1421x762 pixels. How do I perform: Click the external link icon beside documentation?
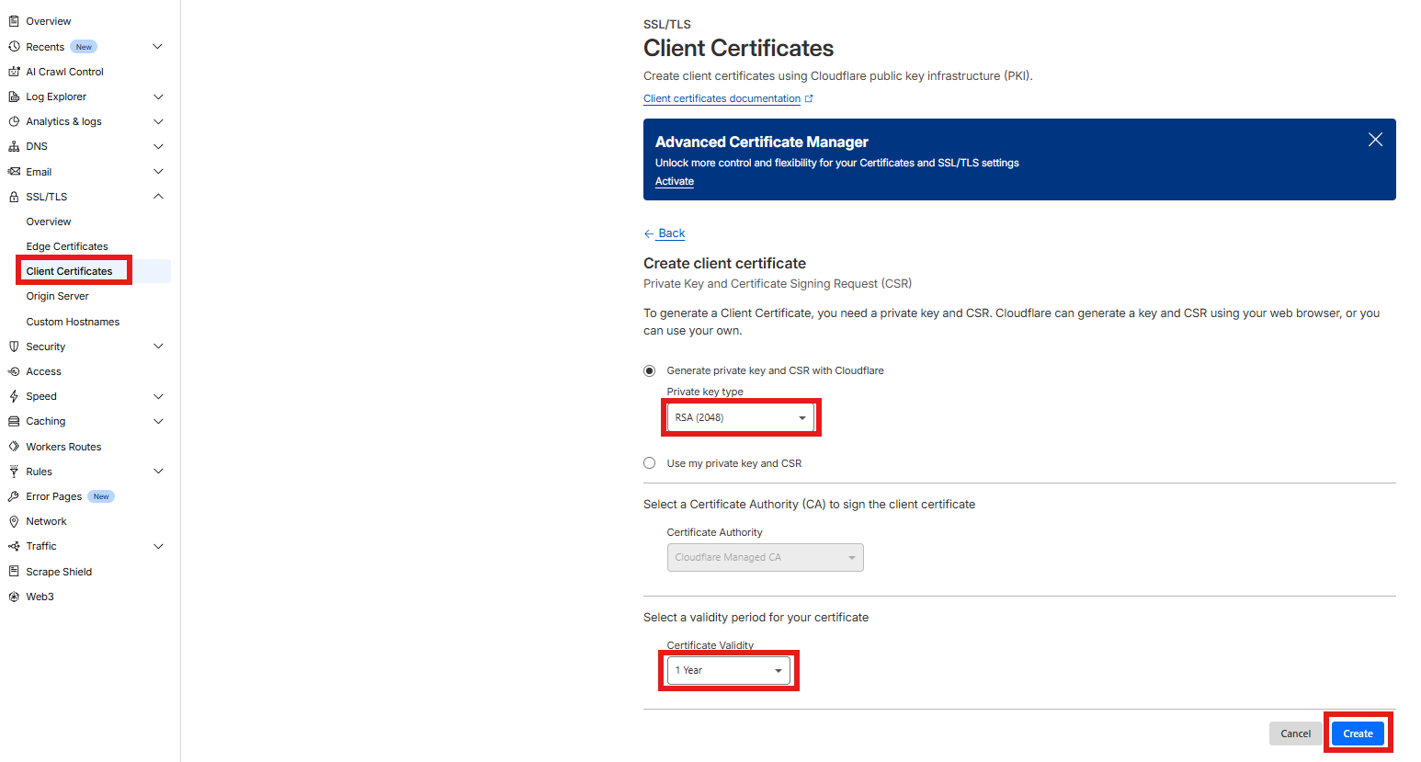click(x=809, y=97)
